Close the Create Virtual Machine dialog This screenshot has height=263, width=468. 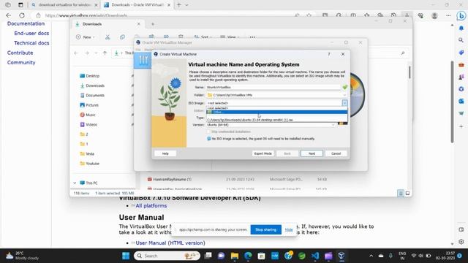tap(343, 54)
